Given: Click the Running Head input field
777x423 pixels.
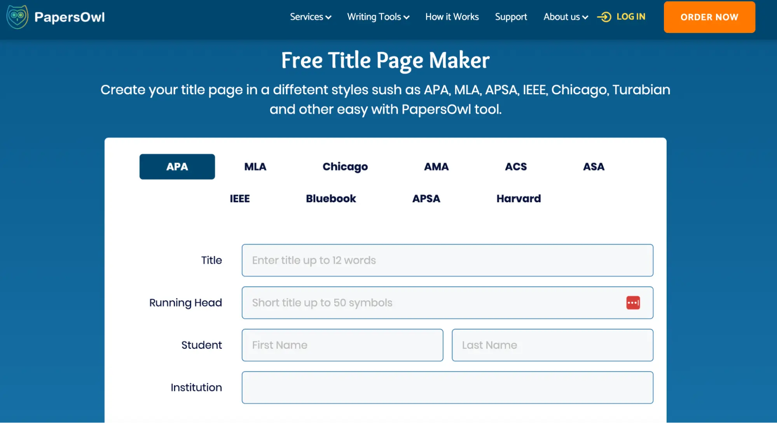Looking at the screenshot, I should click(x=447, y=303).
